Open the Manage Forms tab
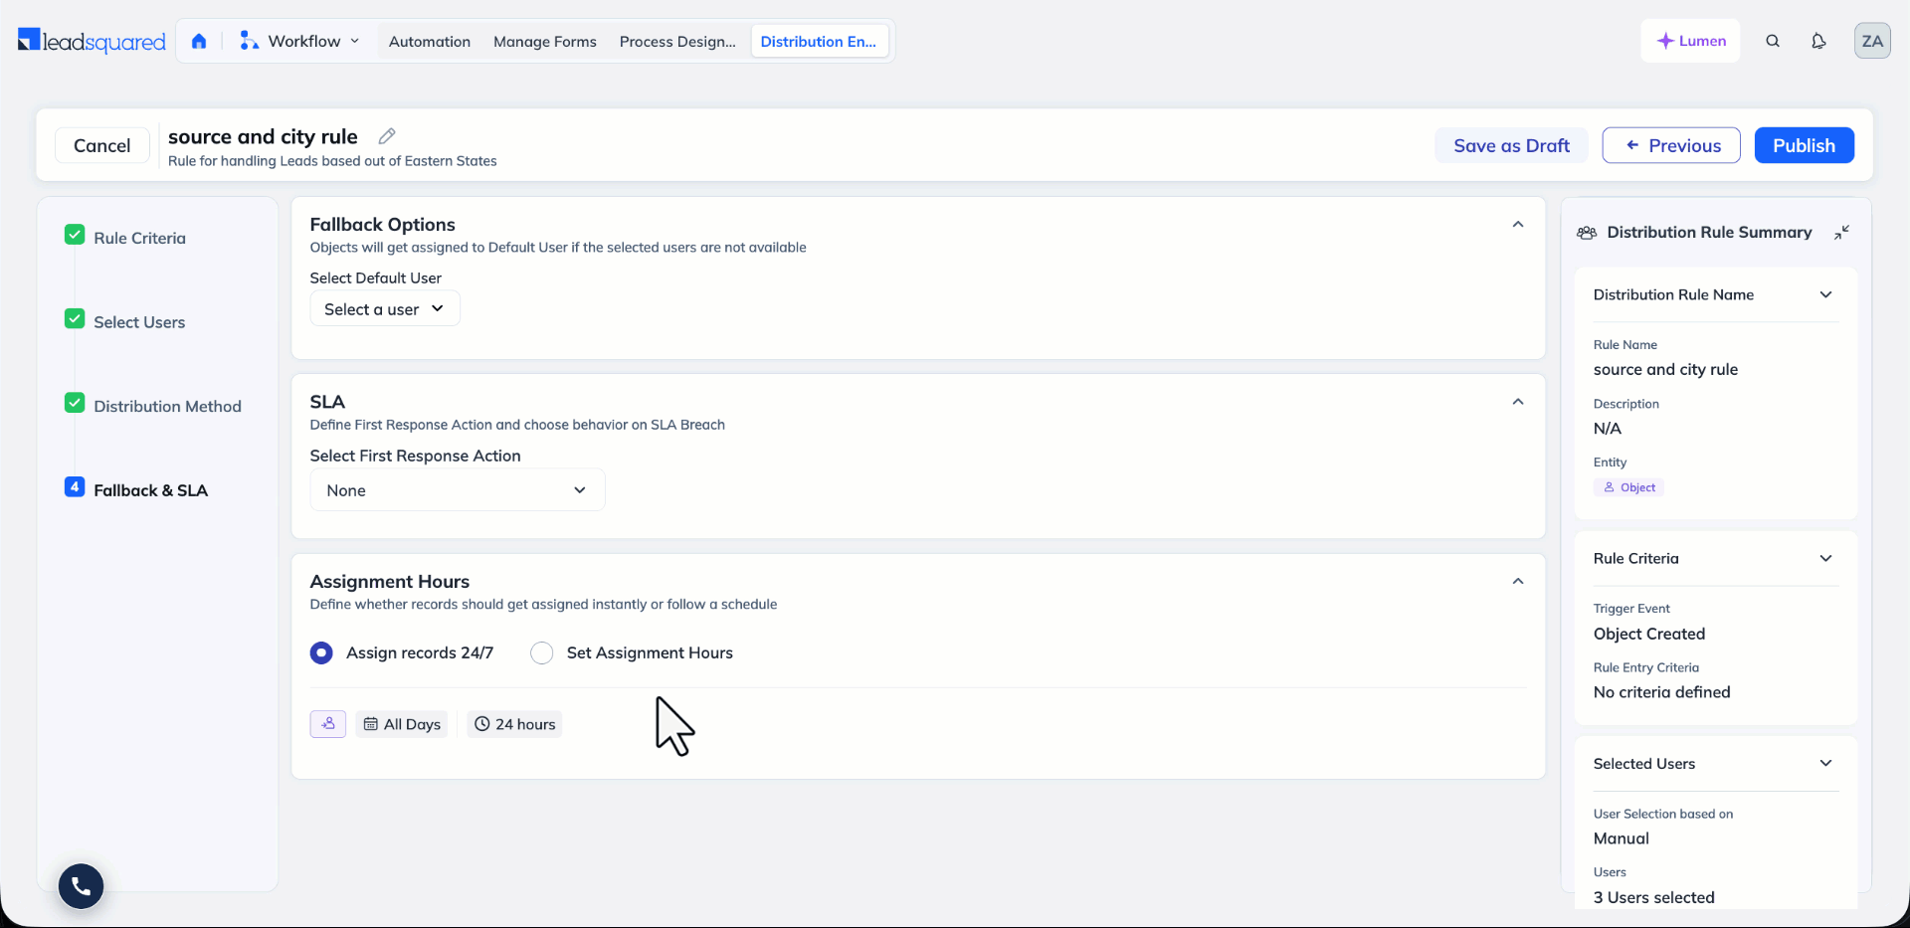The image size is (1910, 928). 545,41
